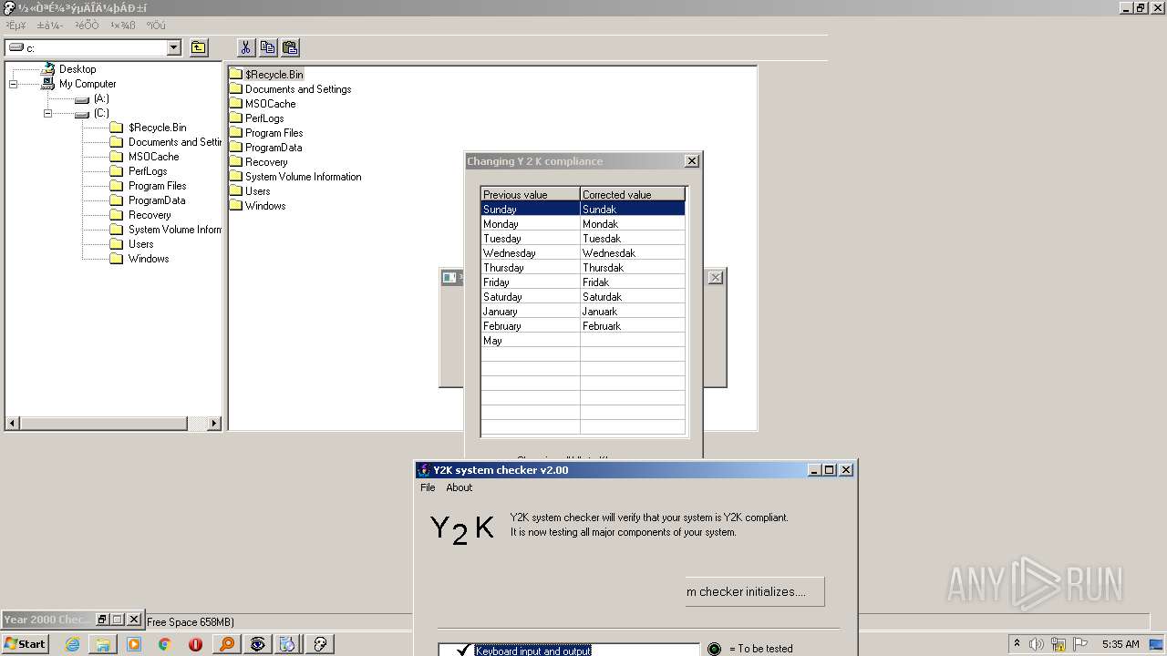The image size is (1167, 656).
Task: Click the Cut scissors toolbar icon
Action: (246, 47)
